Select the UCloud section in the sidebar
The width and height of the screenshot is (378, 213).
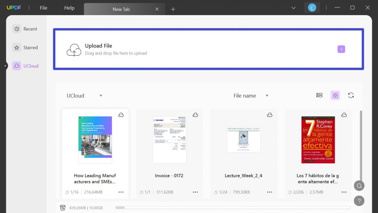(x=26, y=65)
